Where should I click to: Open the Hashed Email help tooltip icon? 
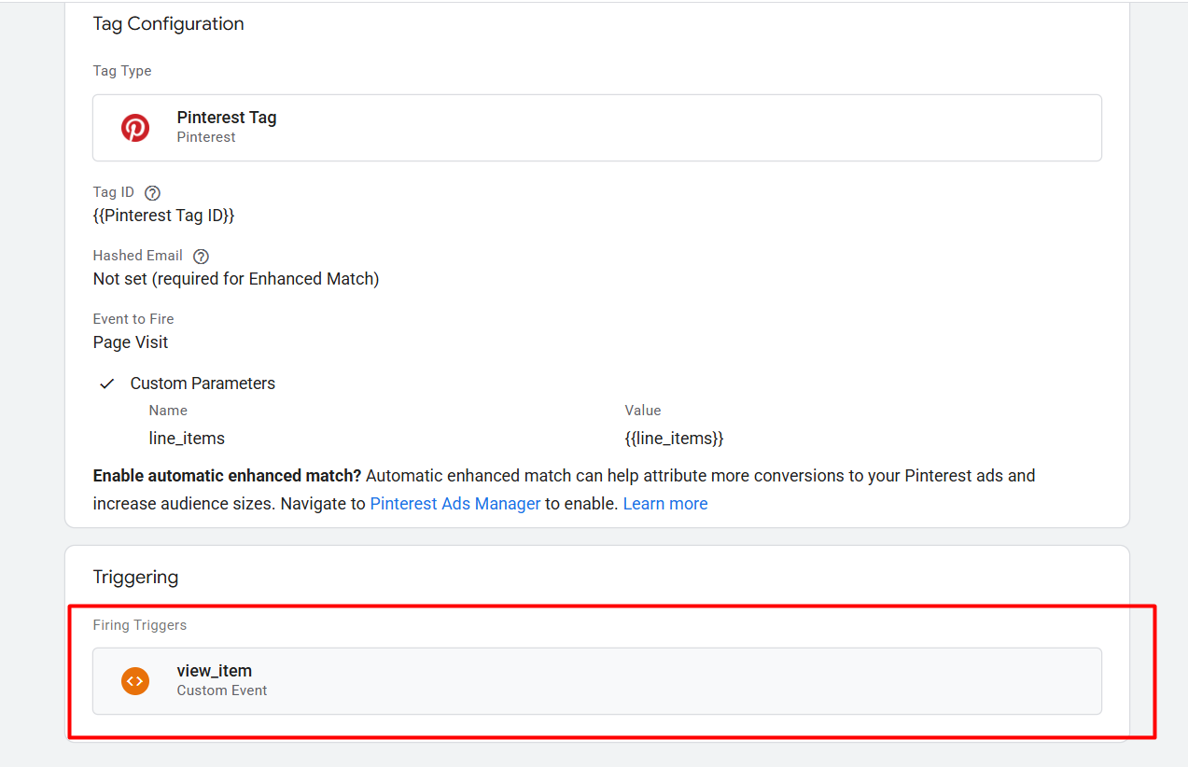pos(201,257)
